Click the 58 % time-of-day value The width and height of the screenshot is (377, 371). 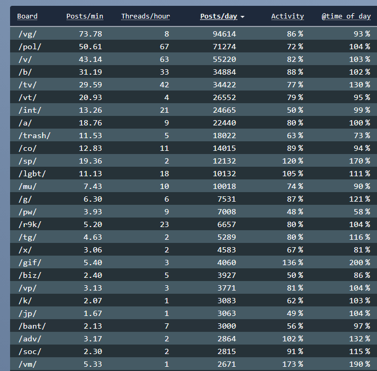362,212
